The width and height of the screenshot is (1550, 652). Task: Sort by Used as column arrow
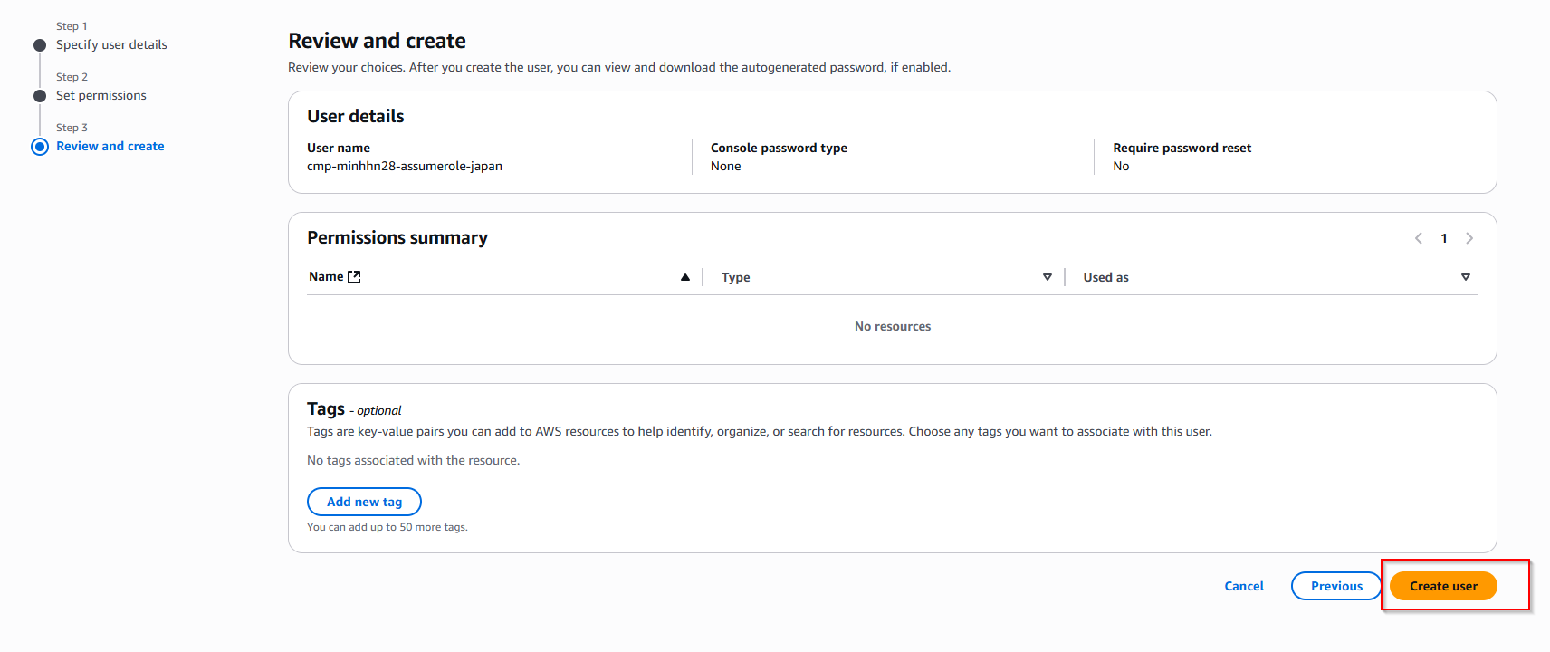(x=1465, y=277)
